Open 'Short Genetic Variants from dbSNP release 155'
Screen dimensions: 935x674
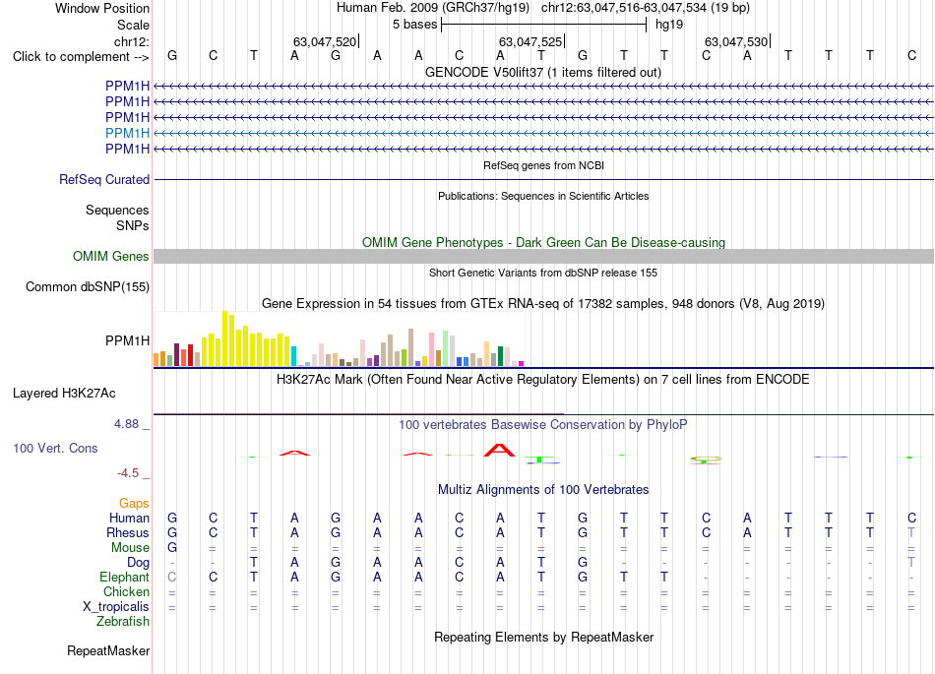[543, 273]
